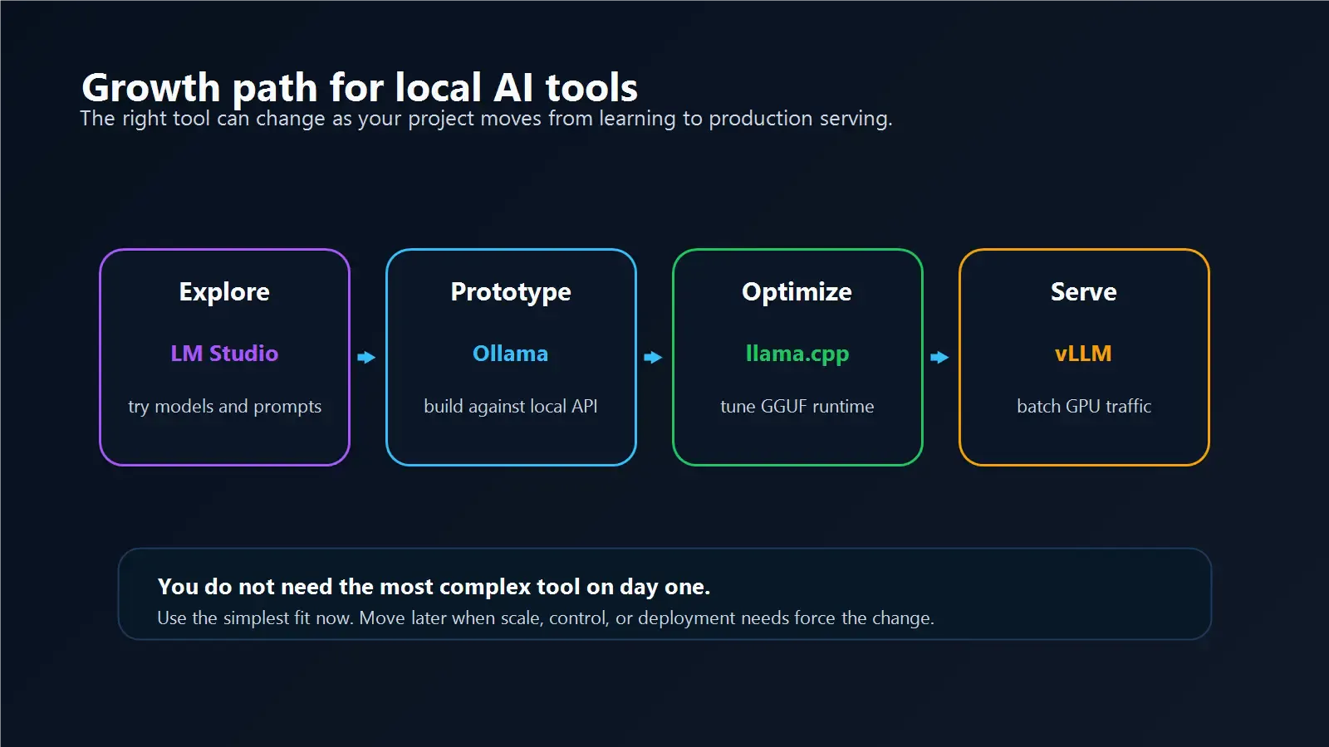
Task: Click the title 'Growth path for local AI tools'
Action: click(x=360, y=88)
